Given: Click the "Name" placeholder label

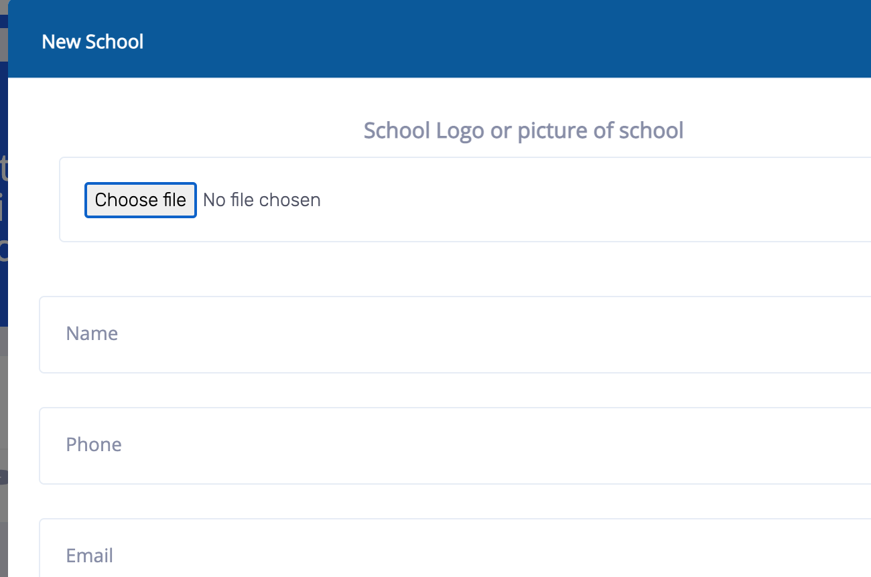Looking at the screenshot, I should [x=92, y=333].
